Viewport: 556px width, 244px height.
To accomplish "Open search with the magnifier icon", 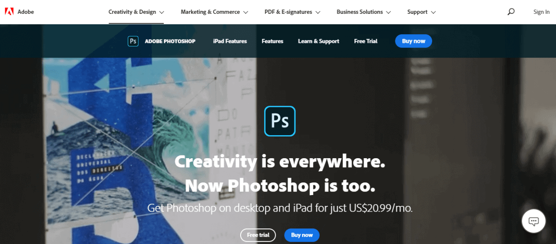I will click(511, 12).
